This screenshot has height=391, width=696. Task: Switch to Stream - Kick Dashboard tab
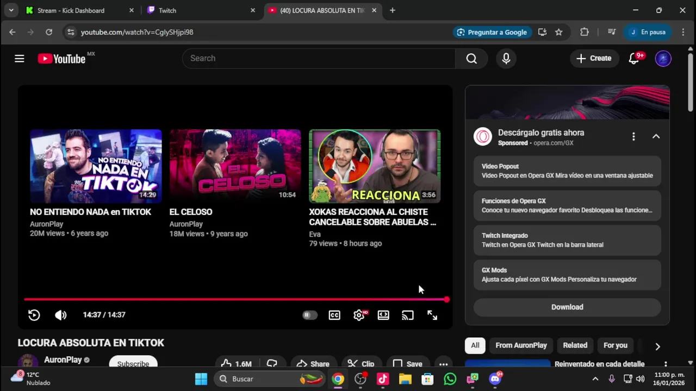[80, 10]
